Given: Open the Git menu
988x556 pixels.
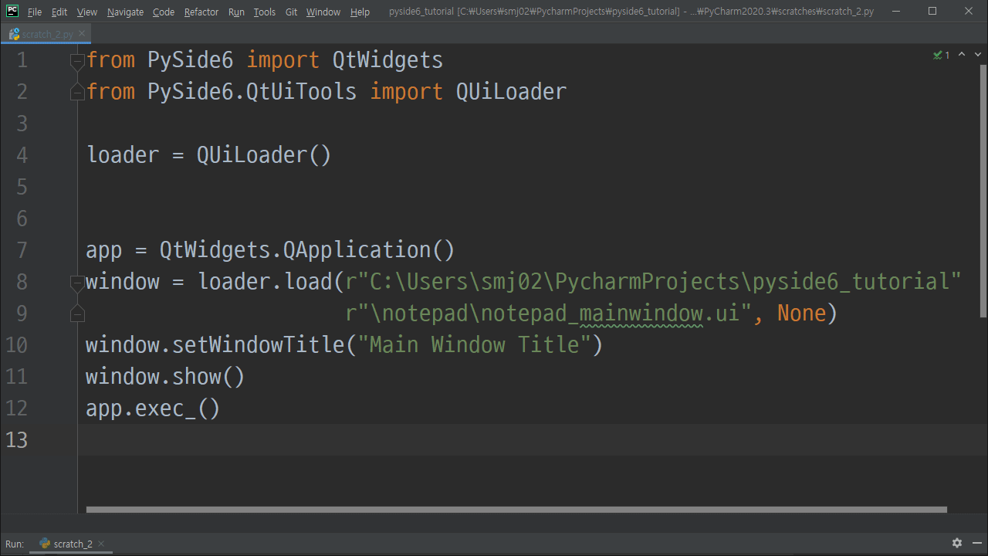Looking at the screenshot, I should (291, 12).
